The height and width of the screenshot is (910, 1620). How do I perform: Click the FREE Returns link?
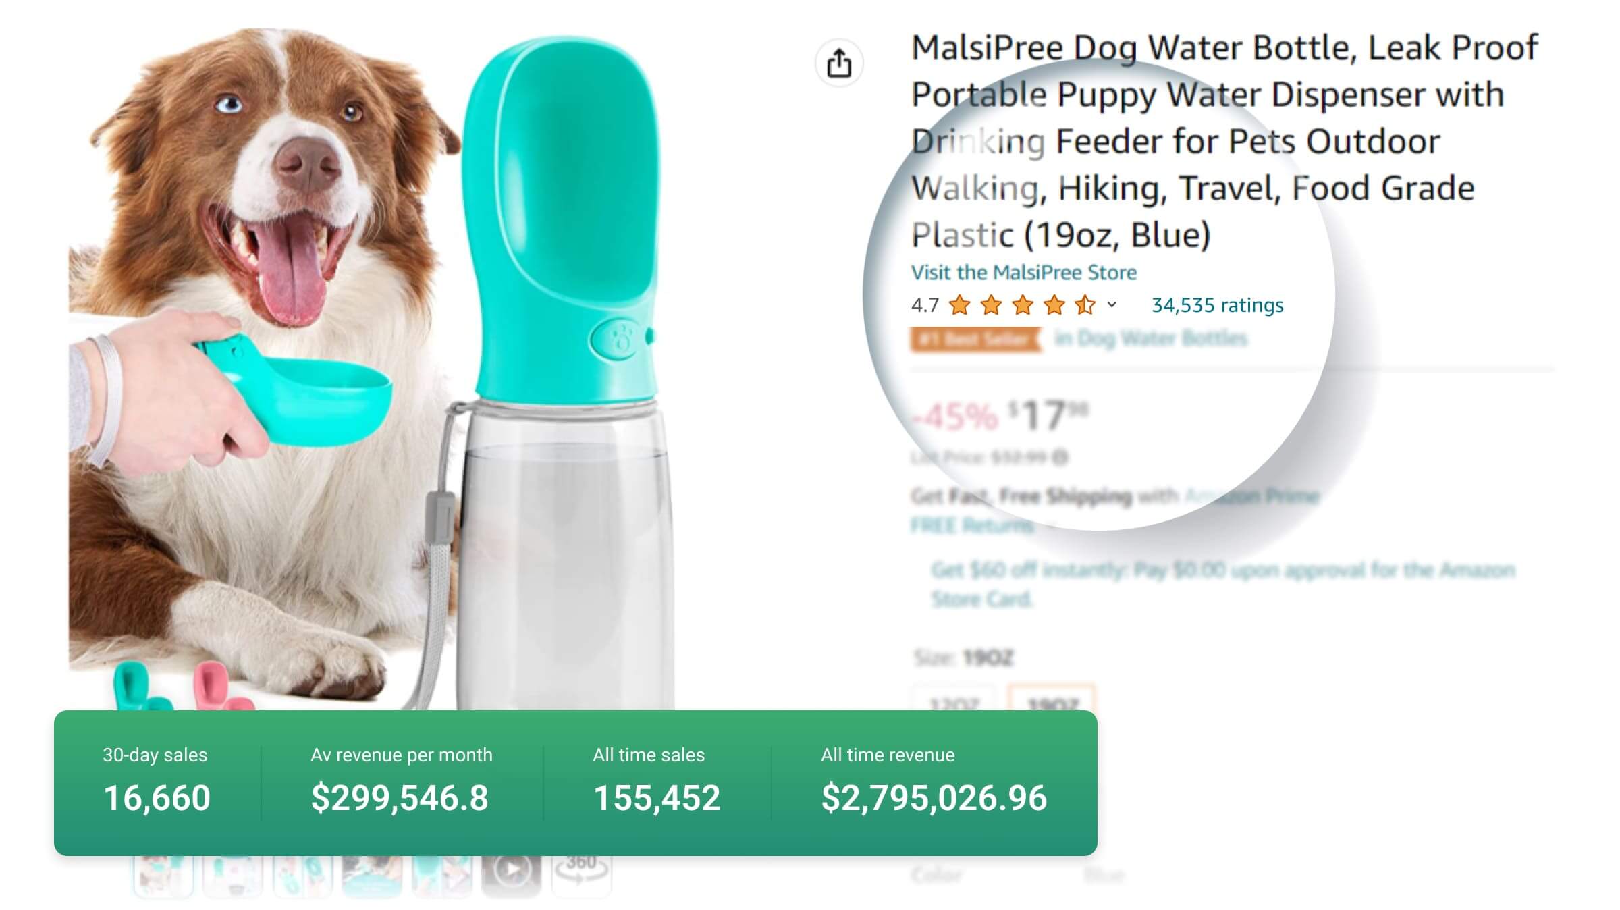[x=972, y=525]
